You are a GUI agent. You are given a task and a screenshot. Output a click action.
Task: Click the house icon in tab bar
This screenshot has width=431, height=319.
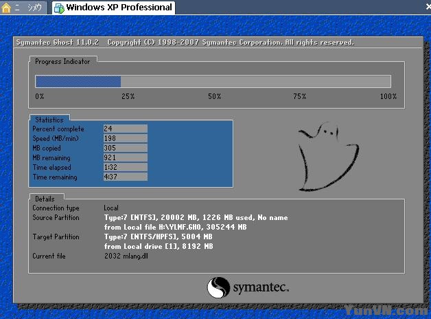tap(6, 8)
